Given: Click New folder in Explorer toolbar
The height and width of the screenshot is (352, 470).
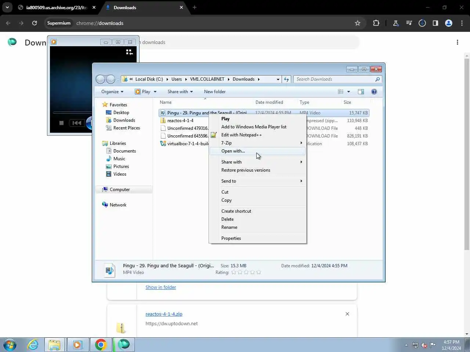Looking at the screenshot, I should pos(215,92).
